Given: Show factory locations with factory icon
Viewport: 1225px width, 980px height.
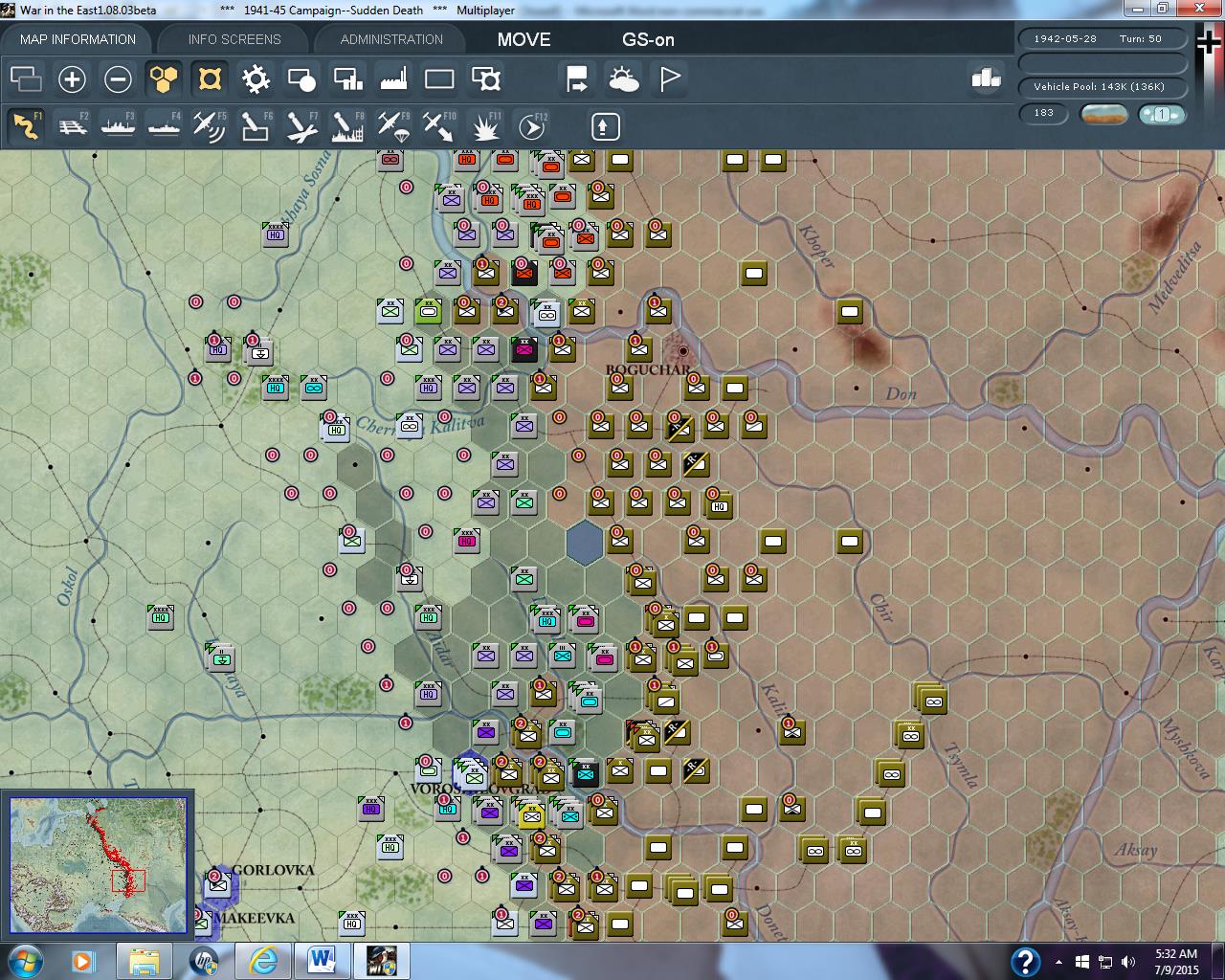Looking at the screenshot, I should 393,78.
